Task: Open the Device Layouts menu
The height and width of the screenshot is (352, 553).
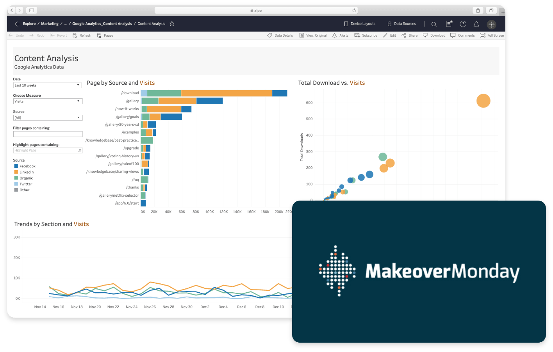Action: 359,24
